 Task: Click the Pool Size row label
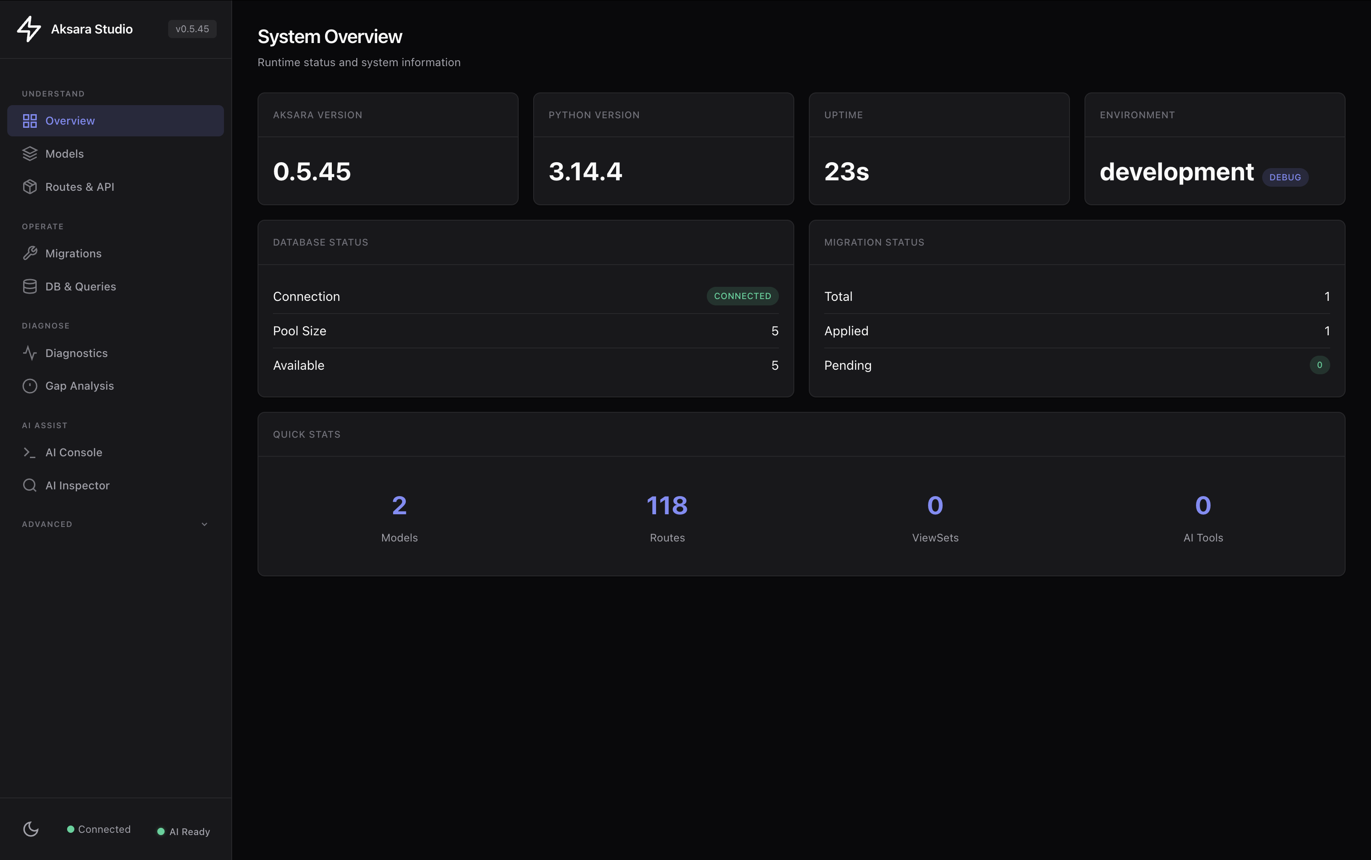pyautogui.click(x=299, y=330)
